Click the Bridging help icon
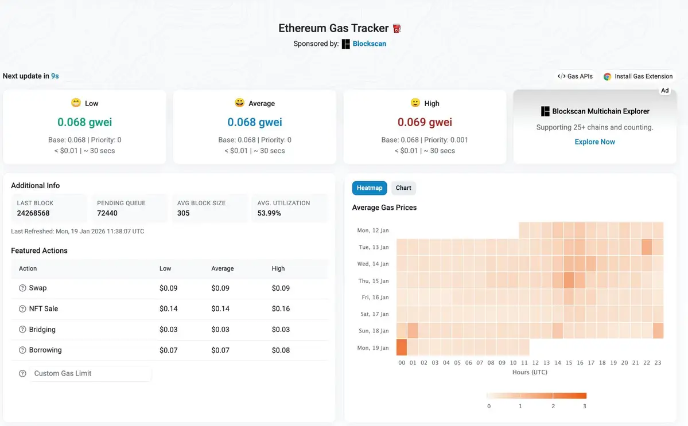Image resolution: width=688 pixels, height=426 pixels. pos(22,329)
